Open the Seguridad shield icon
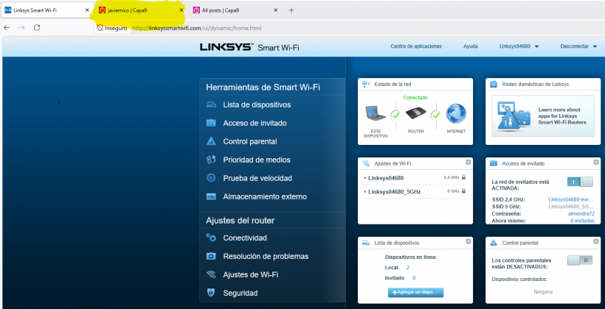Screen dimensions: 605x309 point(211,293)
